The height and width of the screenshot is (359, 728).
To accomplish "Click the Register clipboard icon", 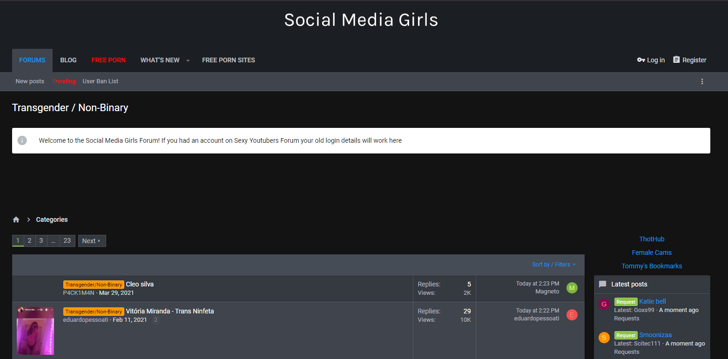I will pos(676,60).
